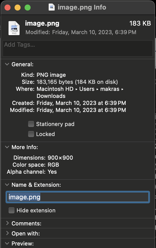Viewport: 156px width, 248px height.
Task: Click the image.png name text field
Action: pos(78,197)
